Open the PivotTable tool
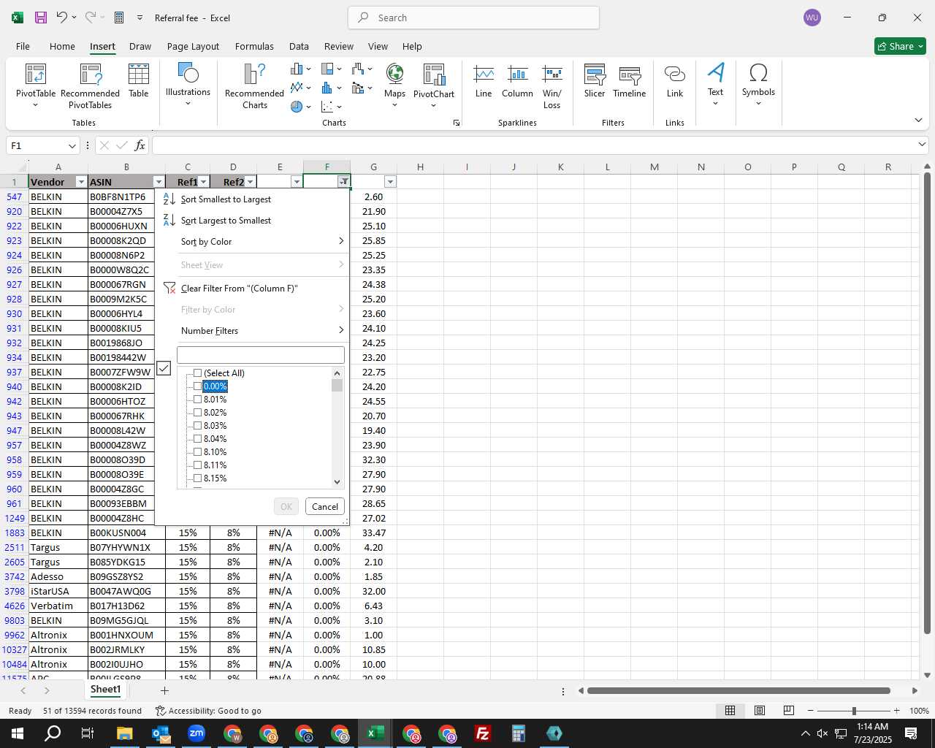The width and height of the screenshot is (935, 748). 36,85
